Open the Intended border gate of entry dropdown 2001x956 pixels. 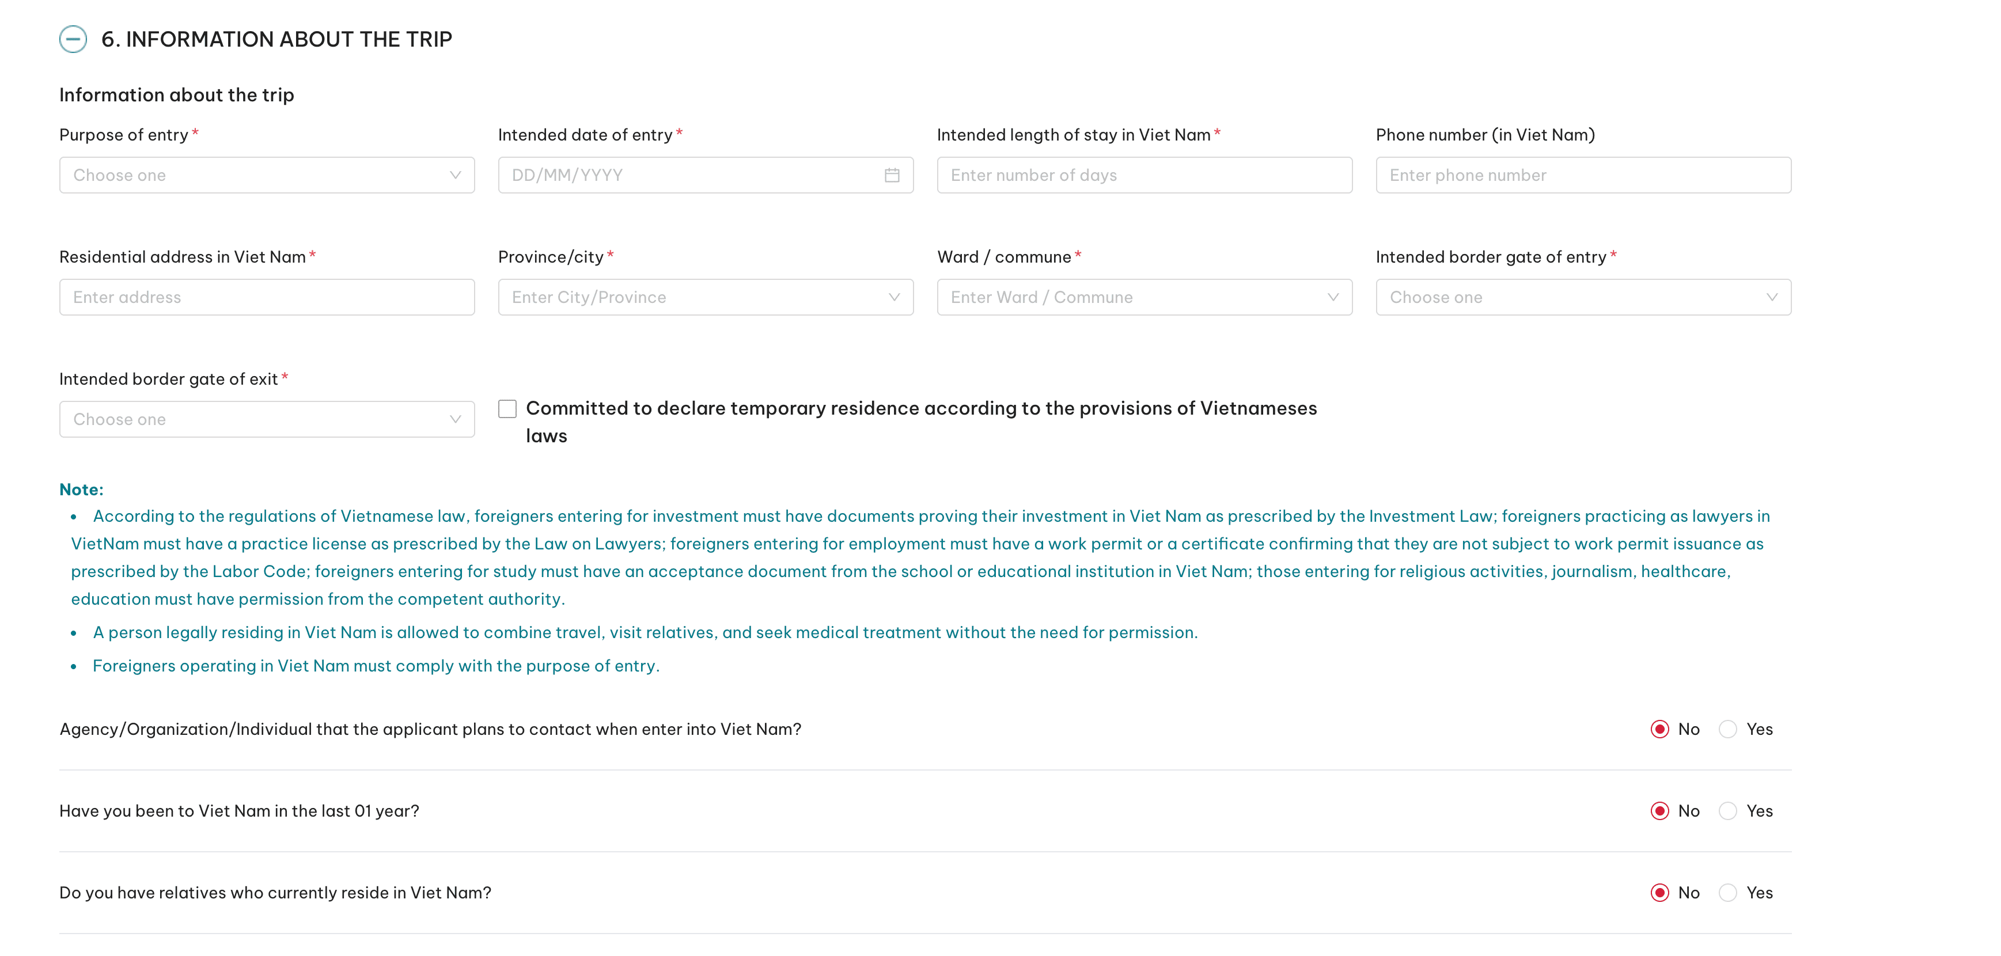click(1583, 297)
